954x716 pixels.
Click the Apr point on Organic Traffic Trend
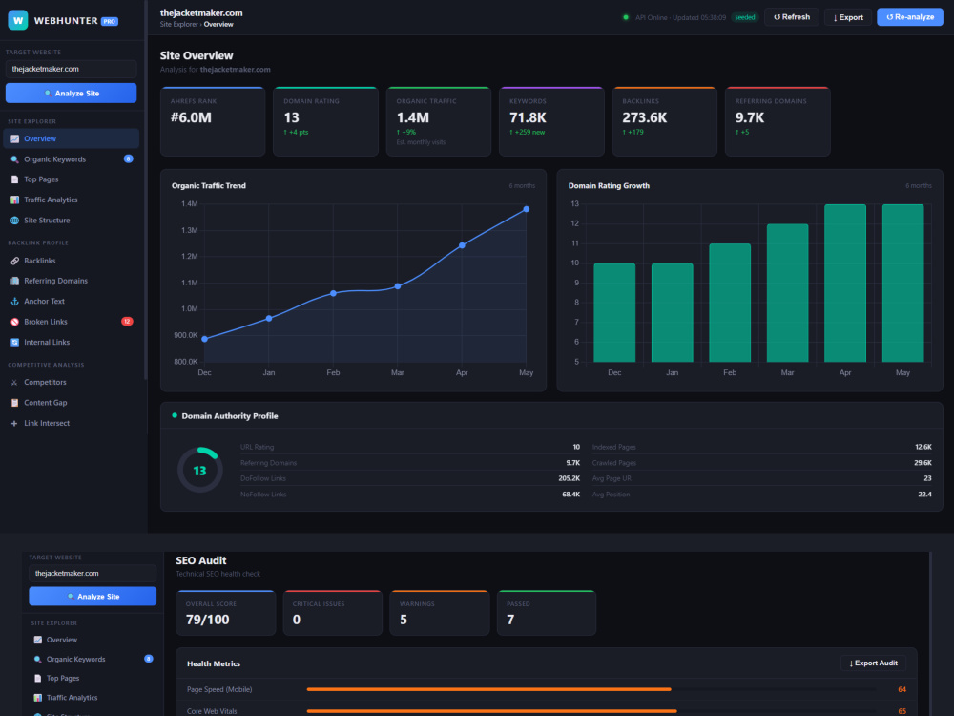click(462, 245)
